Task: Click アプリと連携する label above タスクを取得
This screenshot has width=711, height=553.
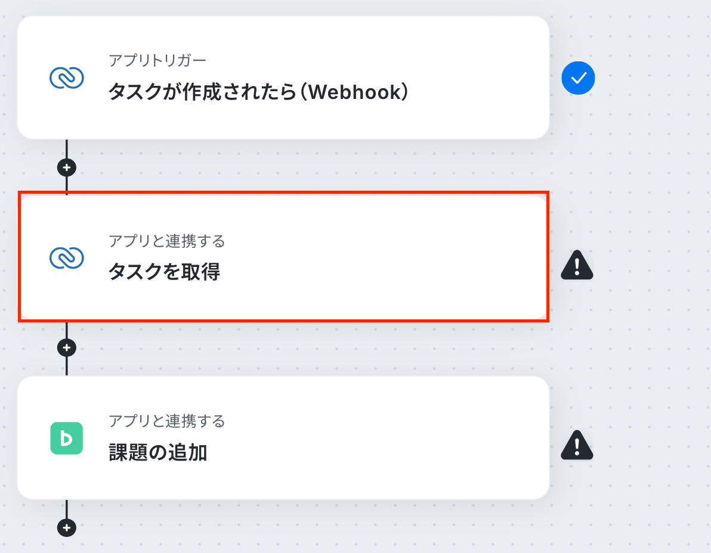Action: 167,241
